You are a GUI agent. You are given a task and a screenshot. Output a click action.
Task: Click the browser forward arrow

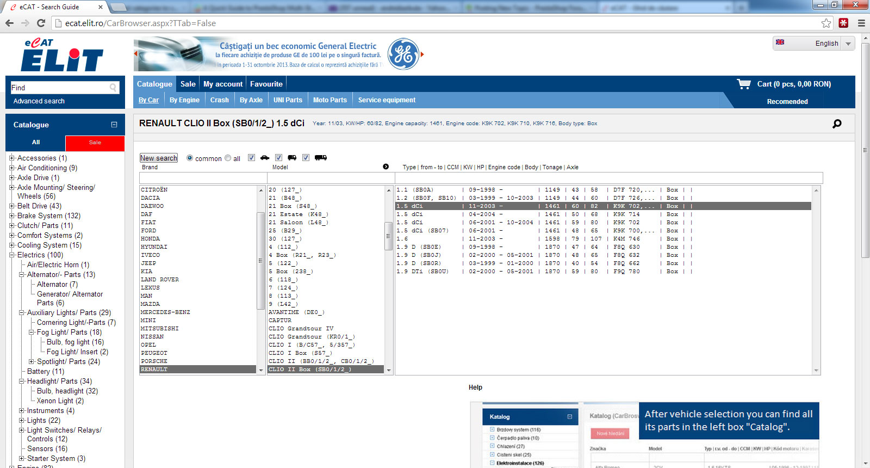pyautogui.click(x=25, y=23)
